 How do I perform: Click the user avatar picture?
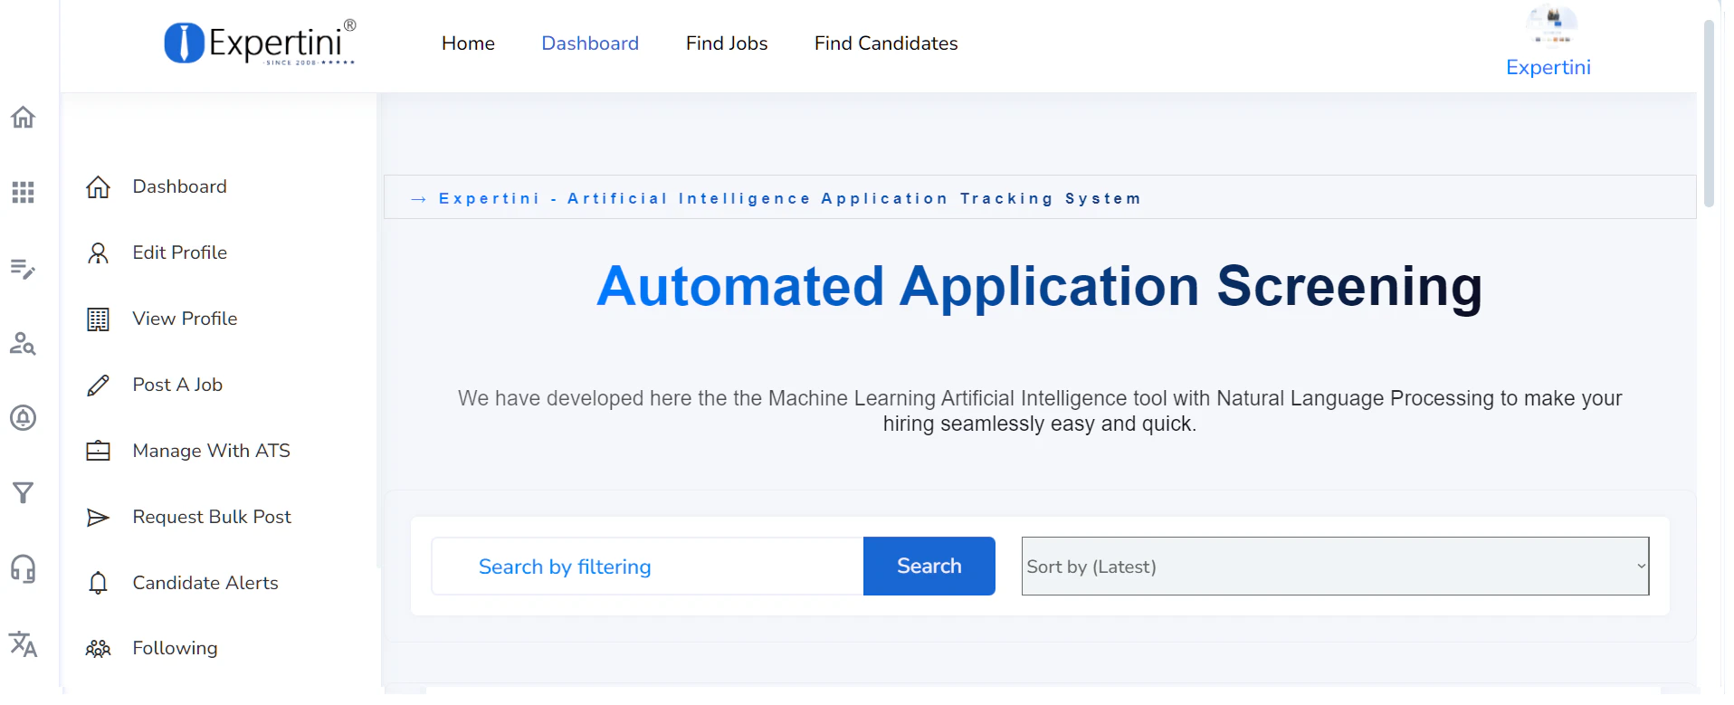(1551, 24)
